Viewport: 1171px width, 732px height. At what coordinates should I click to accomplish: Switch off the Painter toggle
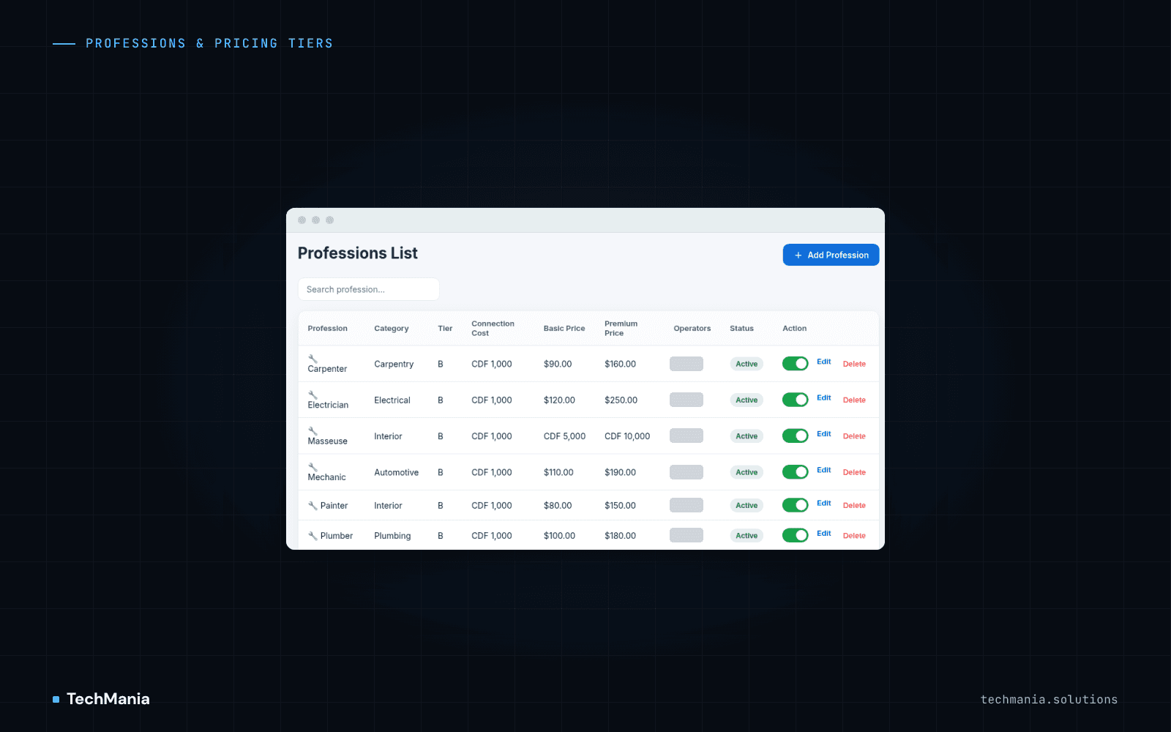(795, 505)
